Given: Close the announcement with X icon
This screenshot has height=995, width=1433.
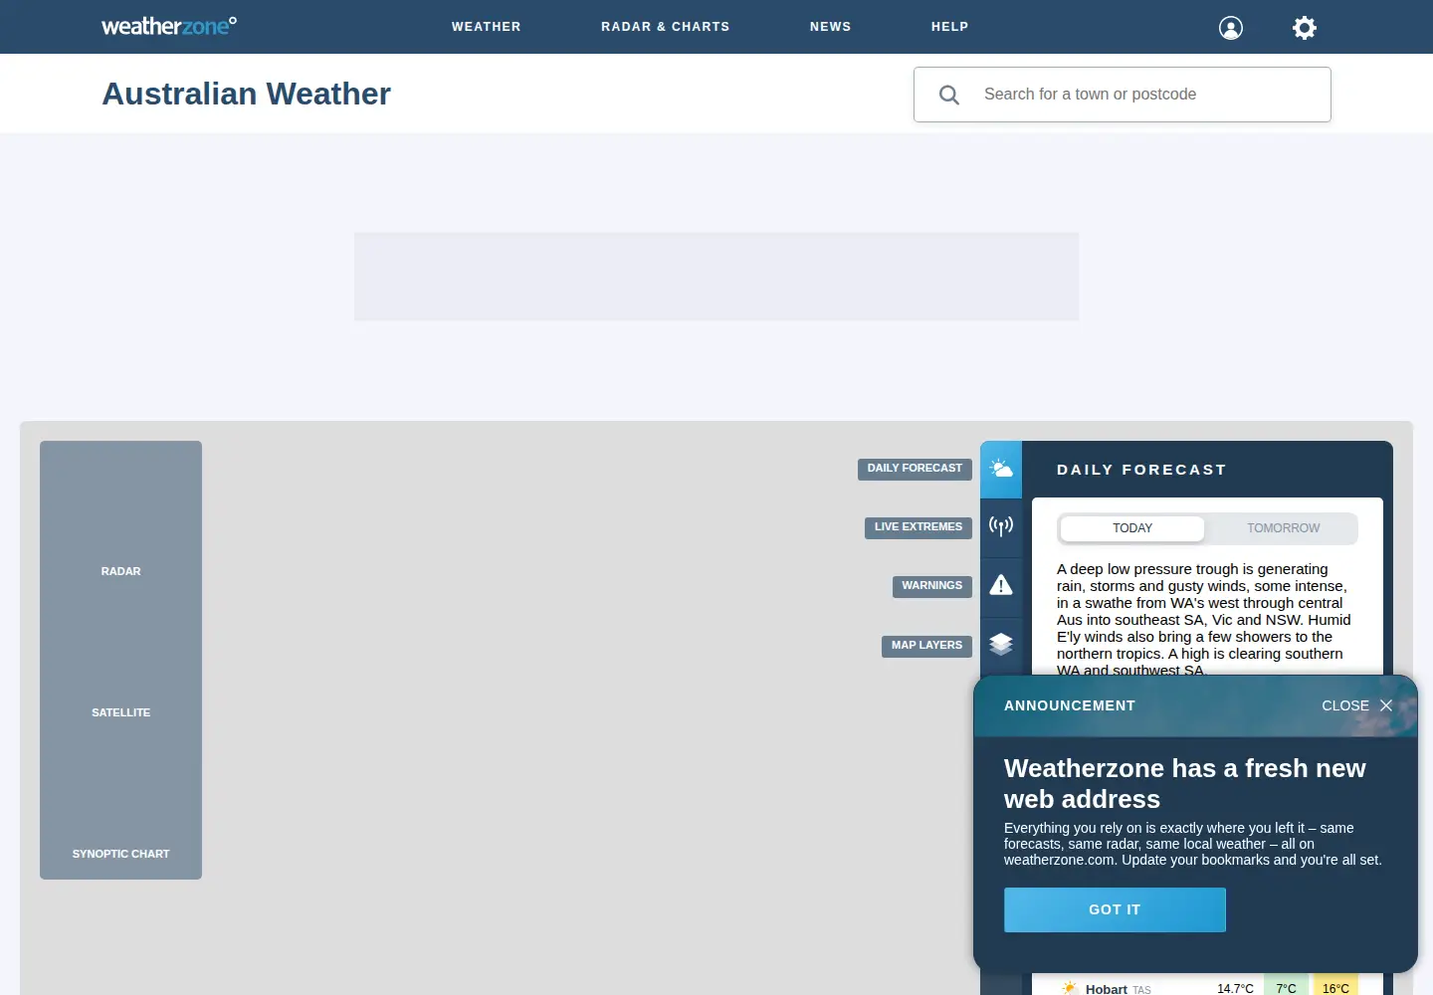Looking at the screenshot, I should point(1386,705).
